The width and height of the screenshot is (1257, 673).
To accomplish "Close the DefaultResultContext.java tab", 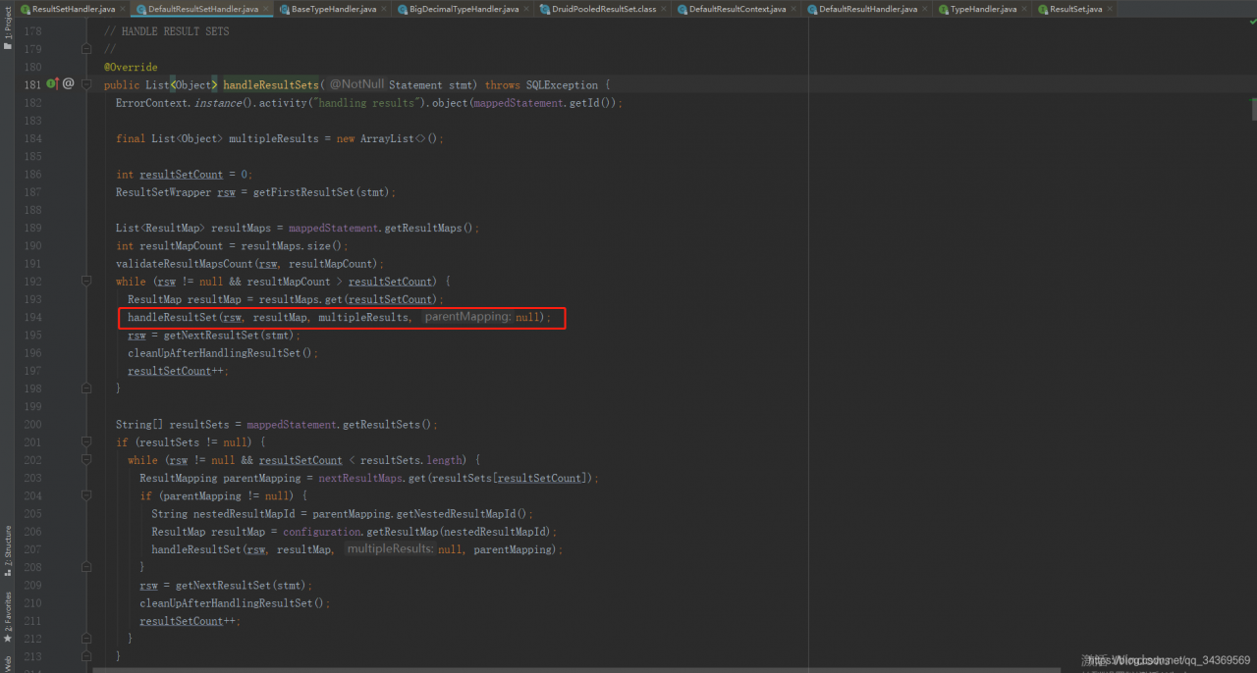I will click(794, 9).
